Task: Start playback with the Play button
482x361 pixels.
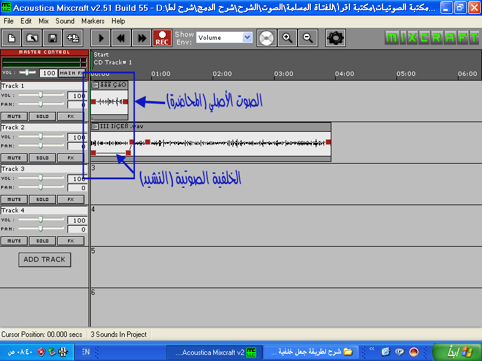Action: pyautogui.click(x=101, y=38)
